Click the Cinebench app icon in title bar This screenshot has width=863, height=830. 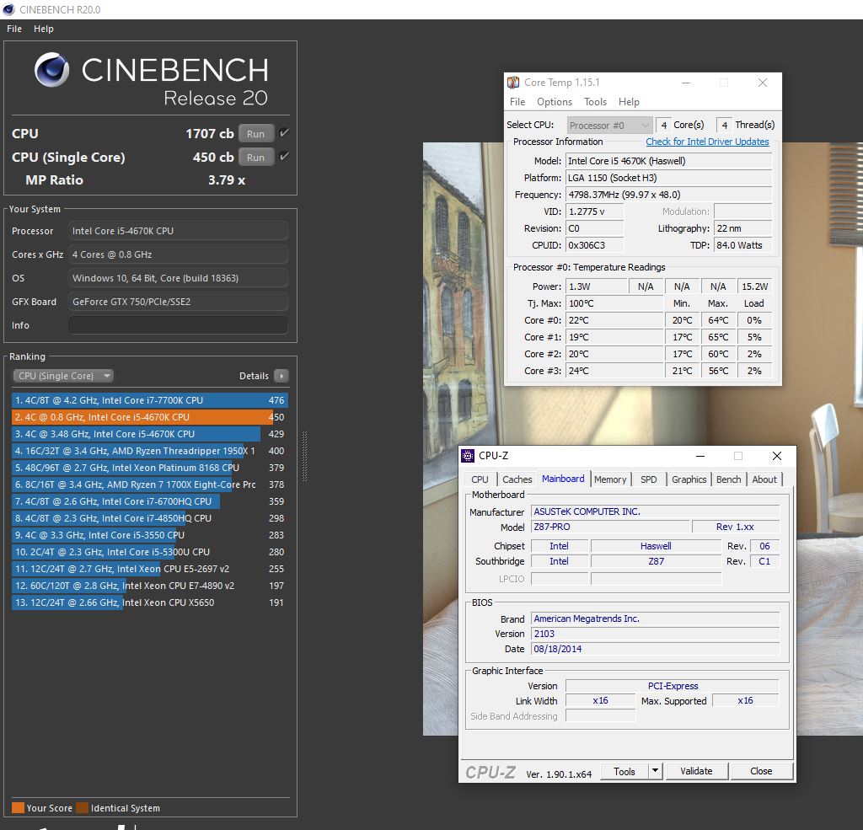click(x=8, y=9)
